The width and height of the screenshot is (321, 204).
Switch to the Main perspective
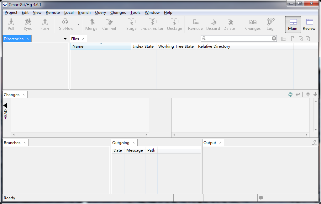293,24
